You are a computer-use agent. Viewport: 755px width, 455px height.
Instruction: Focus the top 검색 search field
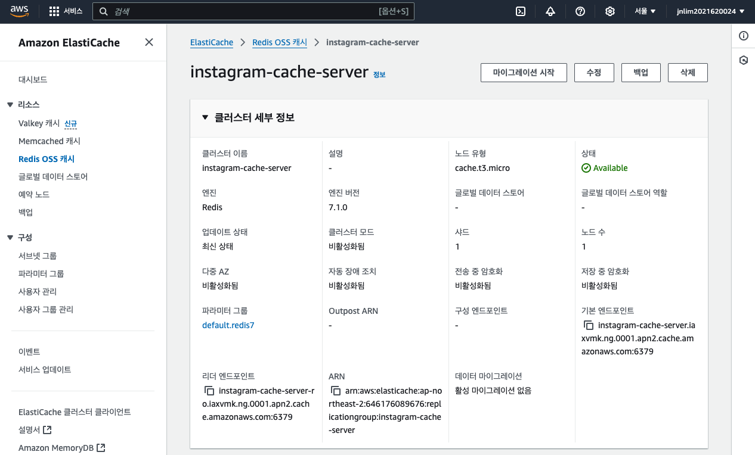pos(254,11)
